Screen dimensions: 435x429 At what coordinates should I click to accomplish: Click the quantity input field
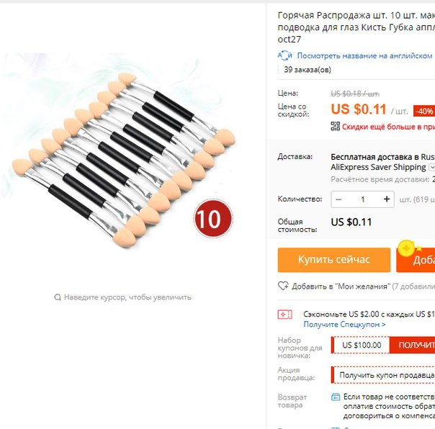362,199
